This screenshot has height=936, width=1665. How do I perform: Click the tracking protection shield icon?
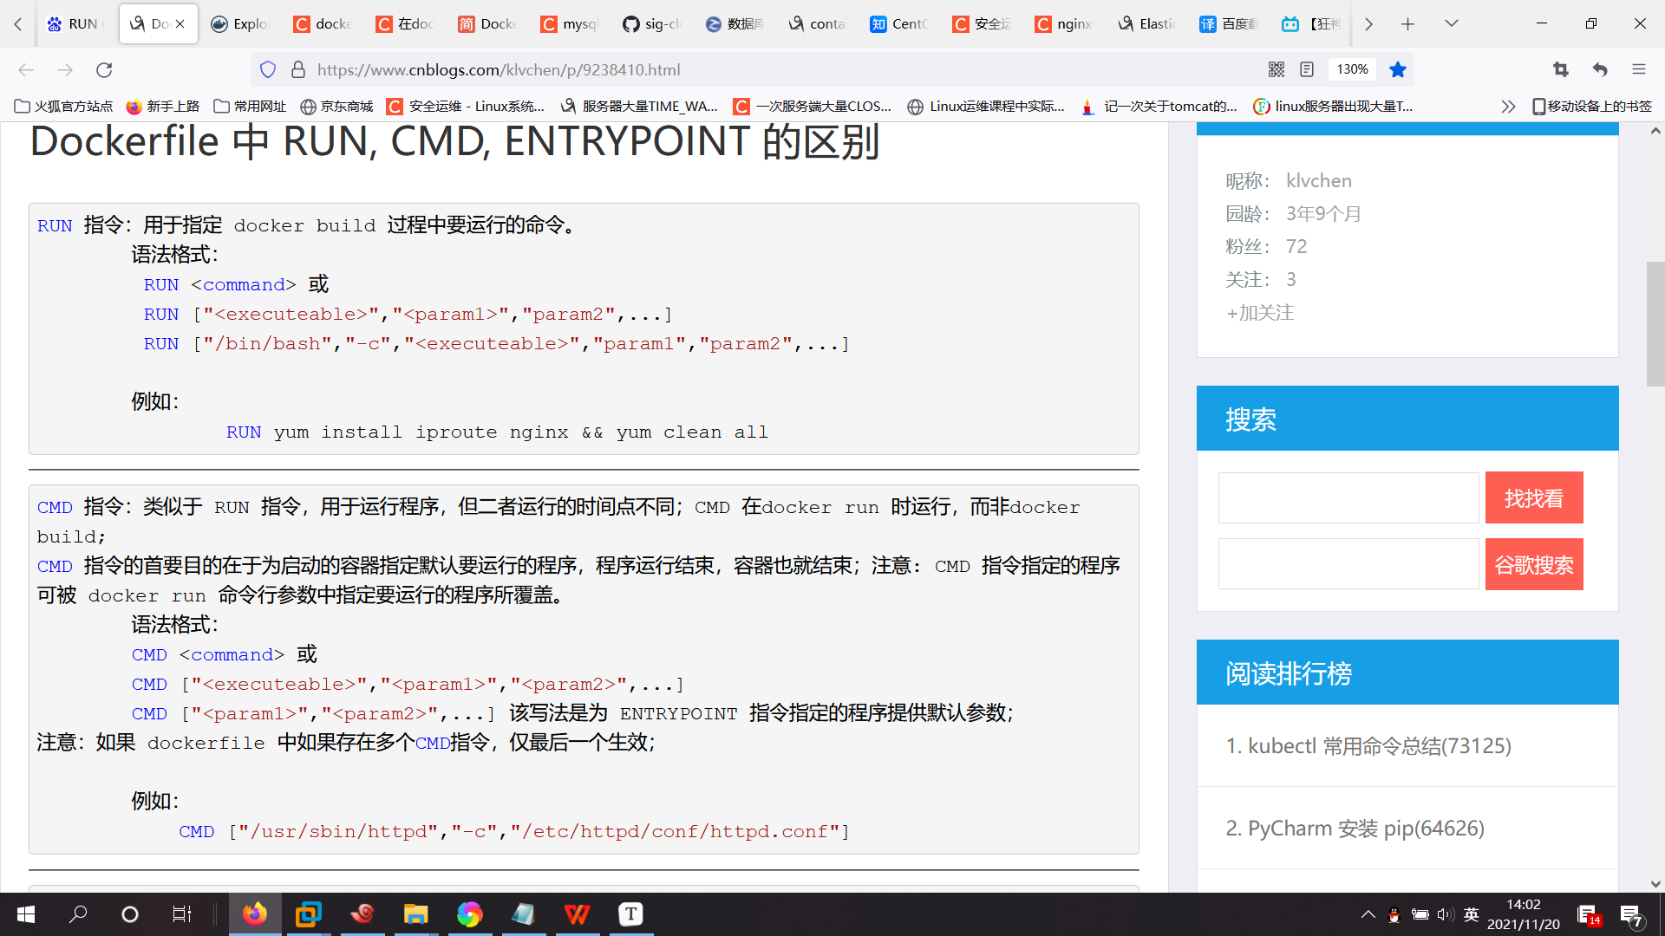(268, 69)
